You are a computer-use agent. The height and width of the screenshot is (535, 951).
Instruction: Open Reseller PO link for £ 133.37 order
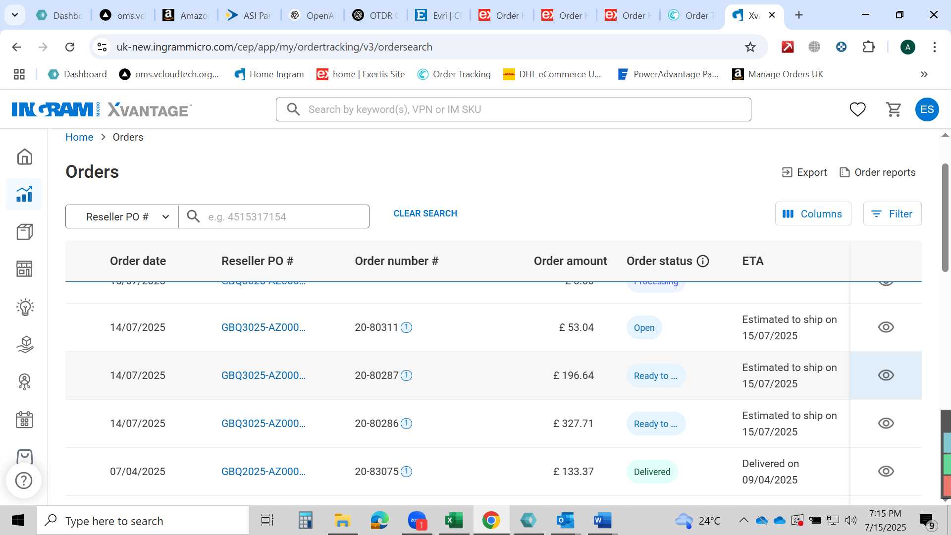point(264,472)
